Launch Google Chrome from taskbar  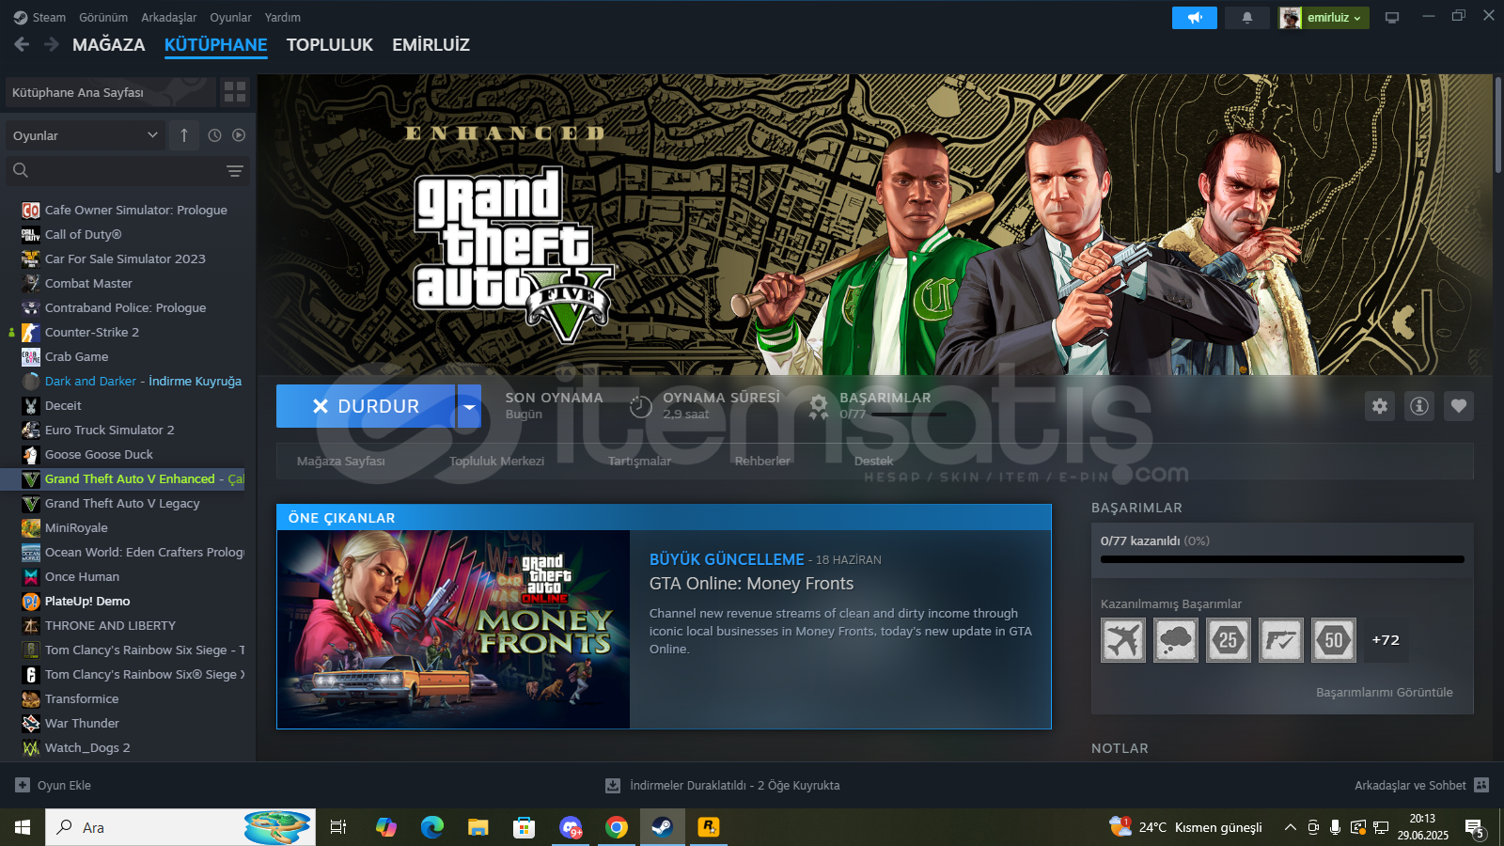(617, 827)
